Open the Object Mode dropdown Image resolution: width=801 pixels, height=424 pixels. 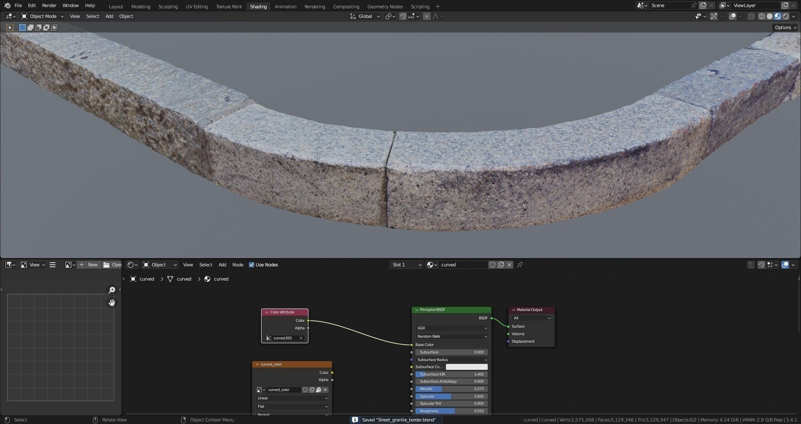click(x=43, y=16)
